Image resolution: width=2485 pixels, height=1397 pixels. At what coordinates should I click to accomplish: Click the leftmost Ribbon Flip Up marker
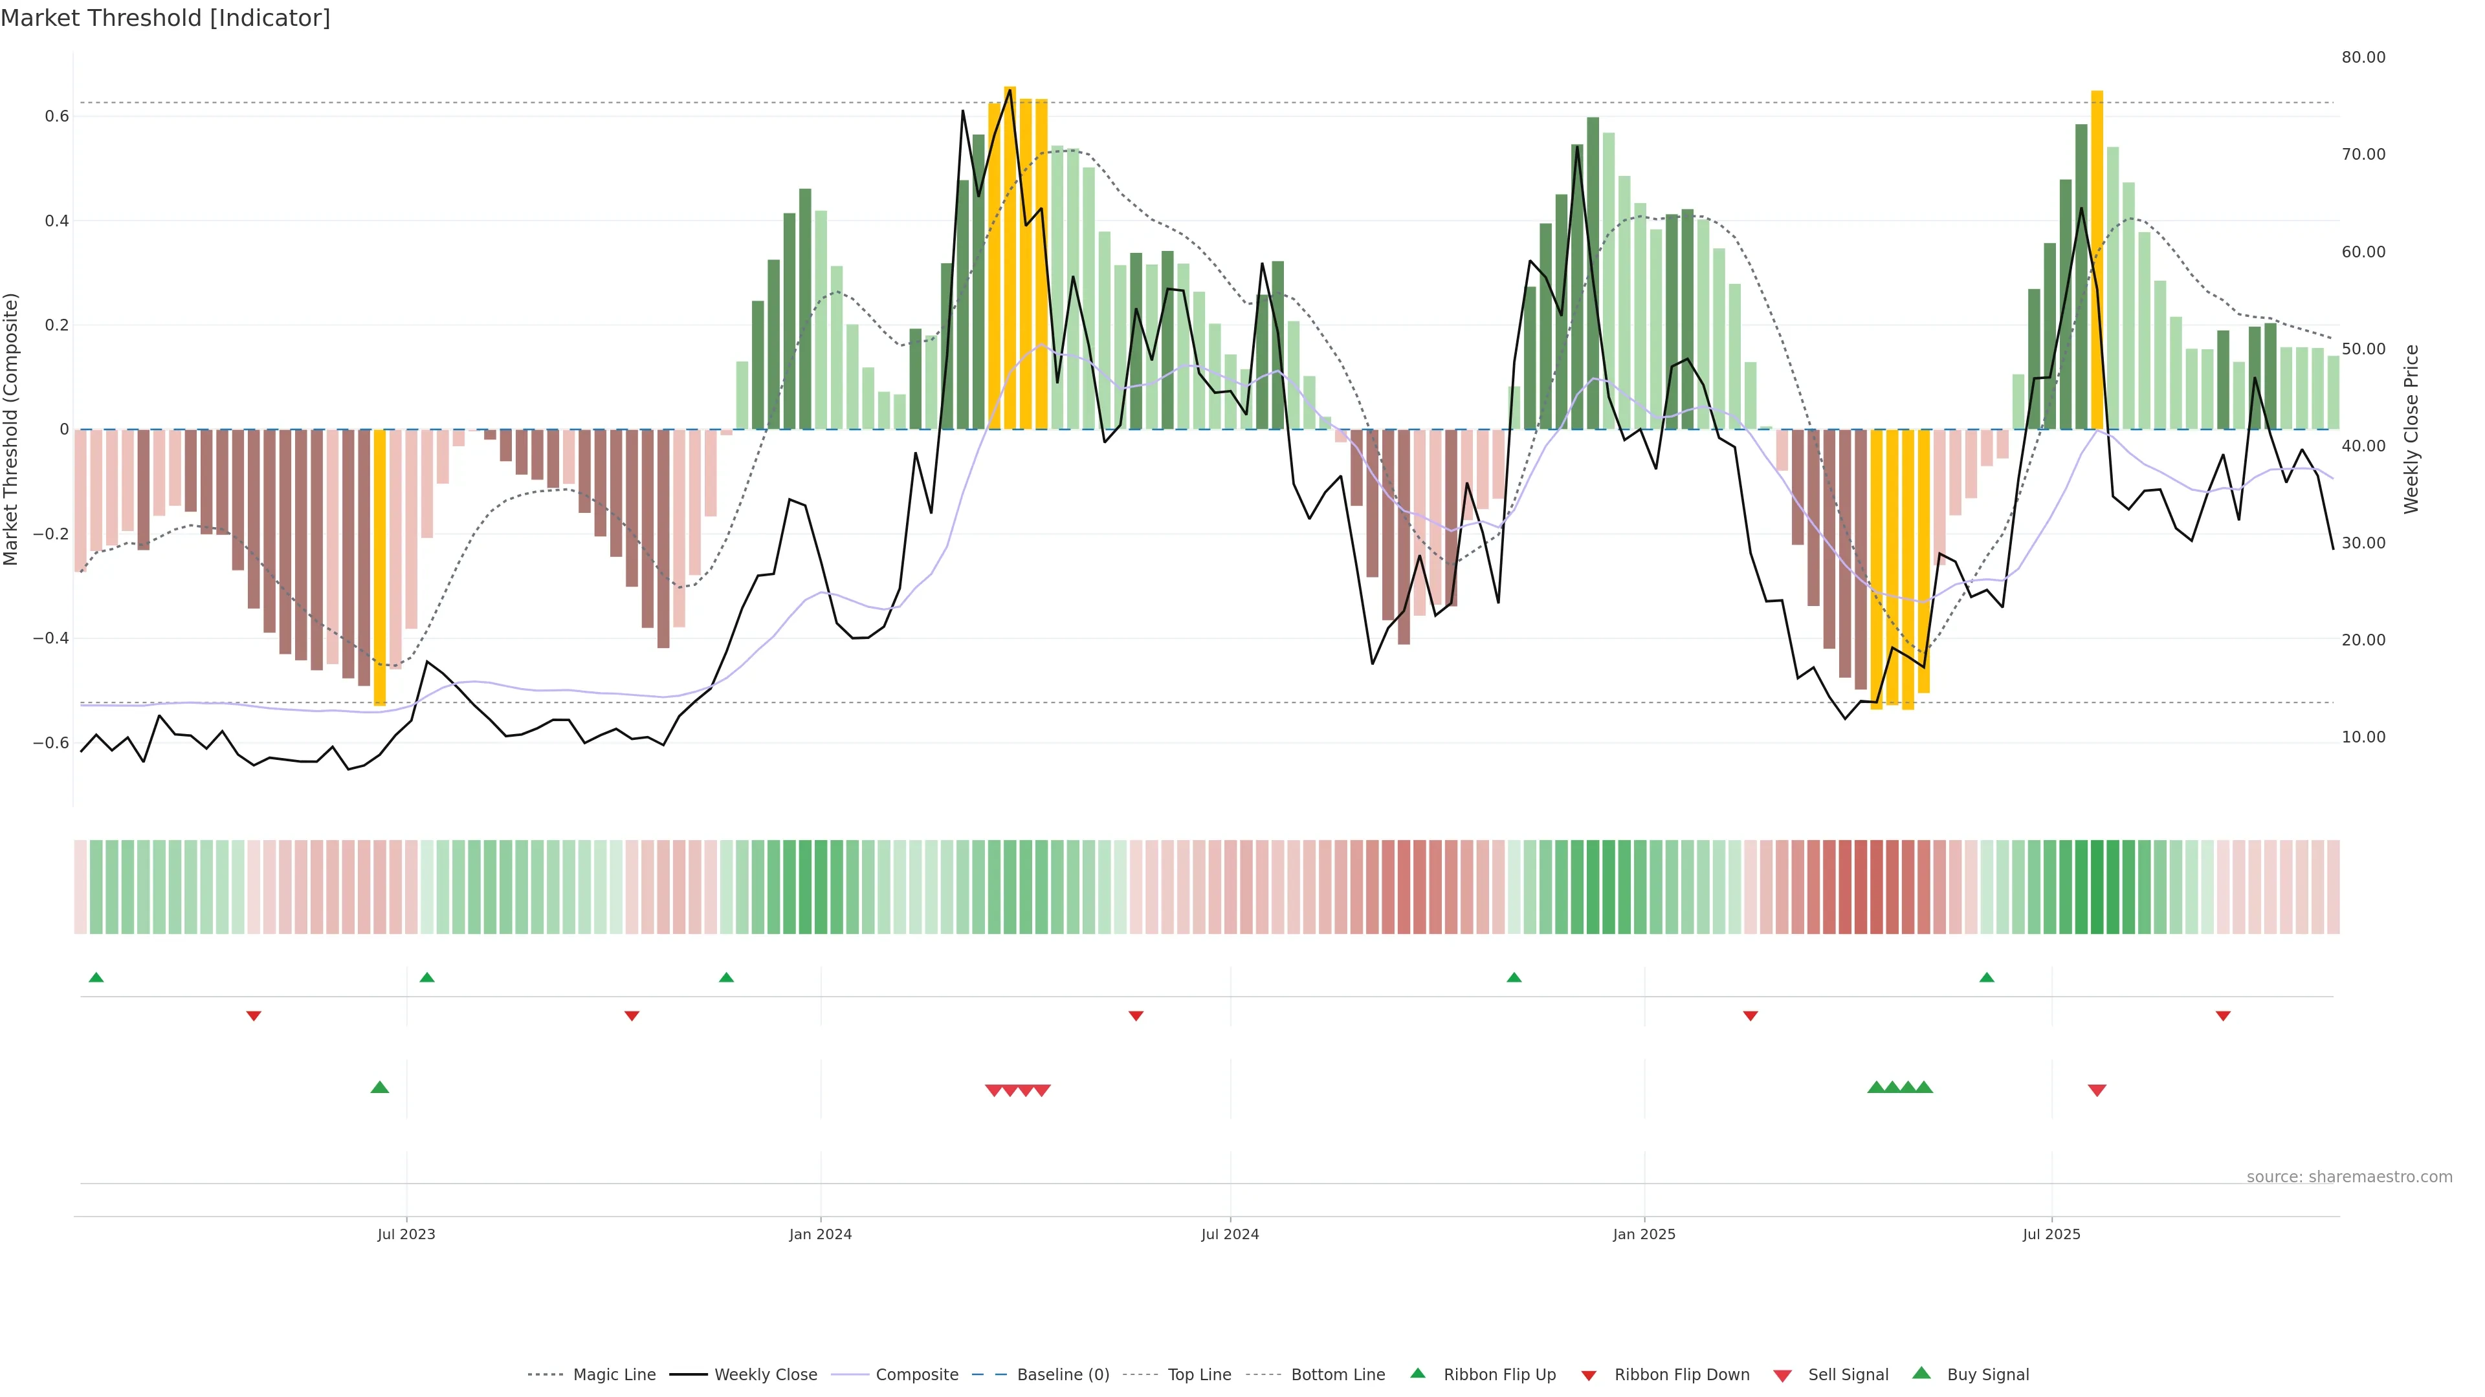(96, 978)
